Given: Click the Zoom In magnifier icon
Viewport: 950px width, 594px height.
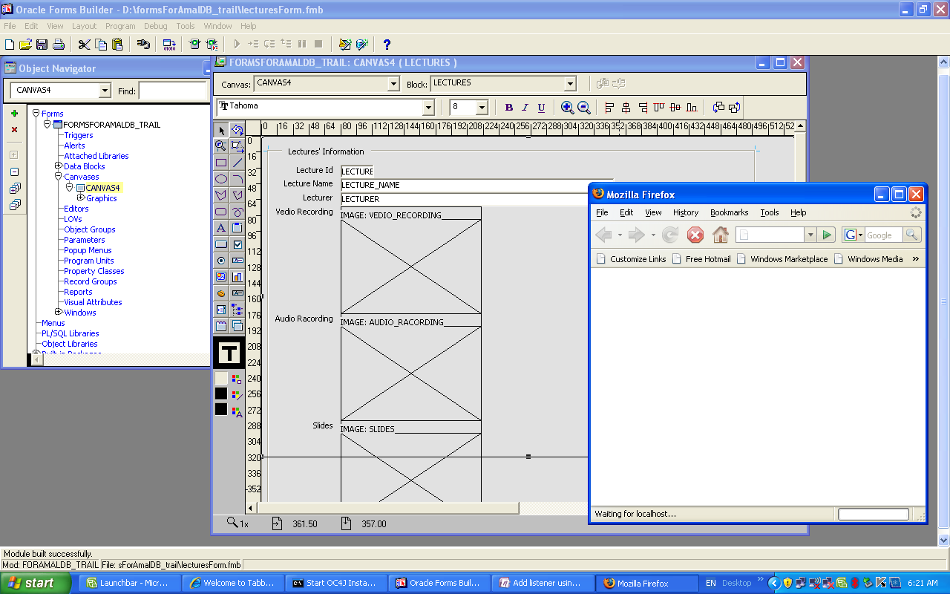Looking at the screenshot, I should click(x=567, y=108).
